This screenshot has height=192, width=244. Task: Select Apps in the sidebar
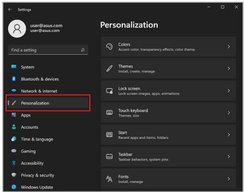48,115
